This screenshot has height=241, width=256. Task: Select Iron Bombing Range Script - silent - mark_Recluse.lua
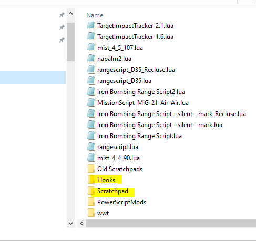(171, 114)
